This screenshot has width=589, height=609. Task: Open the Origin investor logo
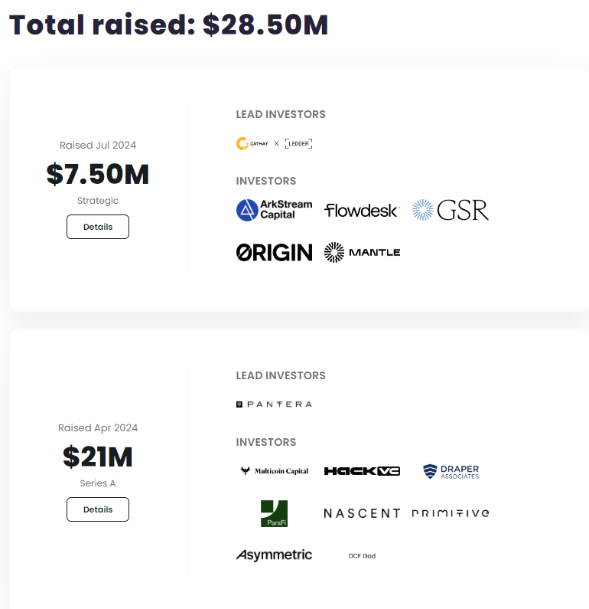tap(275, 252)
